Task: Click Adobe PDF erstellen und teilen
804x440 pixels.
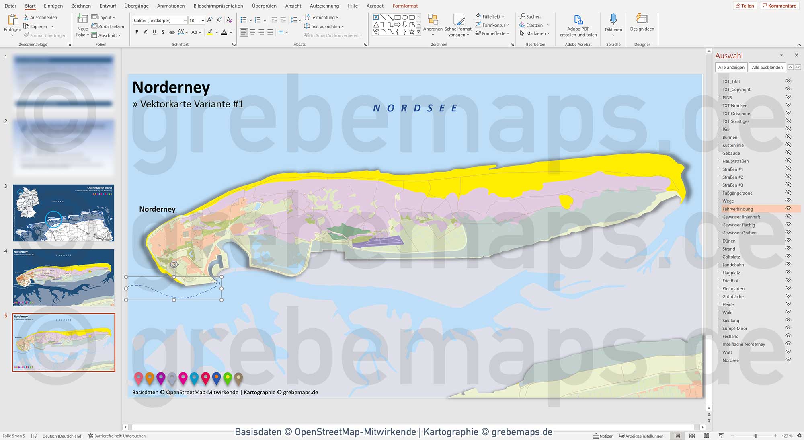Action: coord(578,25)
